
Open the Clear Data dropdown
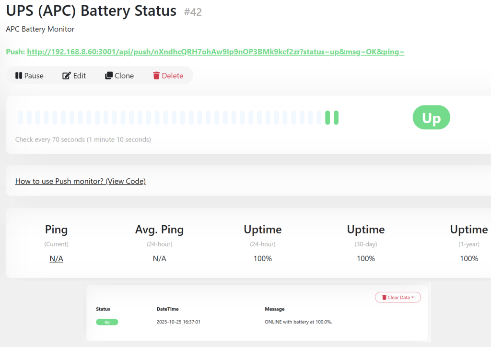397,297
